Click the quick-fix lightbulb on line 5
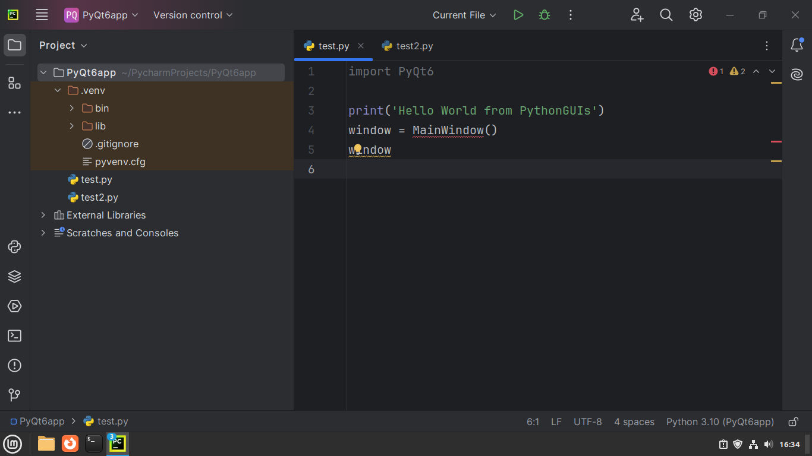The width and height of the screenshot is (812, 456). click(358, 148)
